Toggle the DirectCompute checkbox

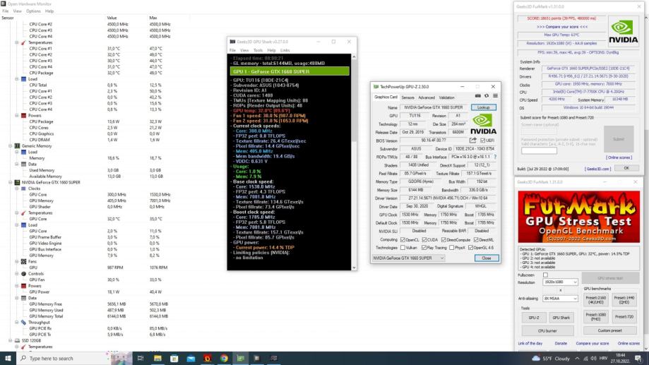(443, 239)
